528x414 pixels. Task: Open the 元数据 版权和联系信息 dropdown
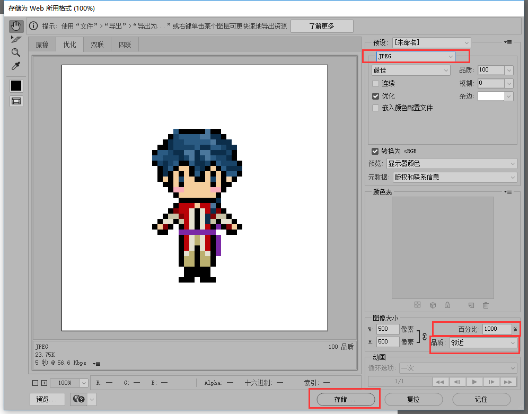point(455,177)
